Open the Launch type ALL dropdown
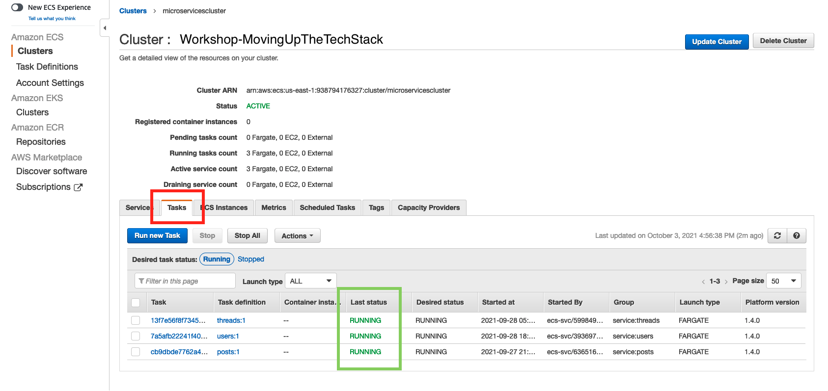Screen dimensions: 828x391 311,281
